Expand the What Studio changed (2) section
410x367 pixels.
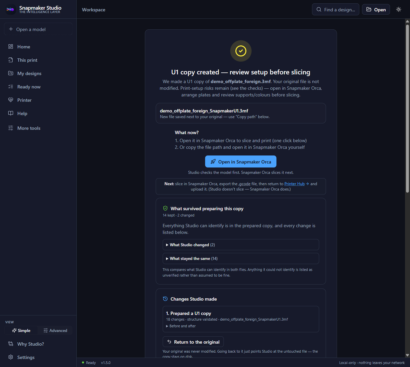241,245
